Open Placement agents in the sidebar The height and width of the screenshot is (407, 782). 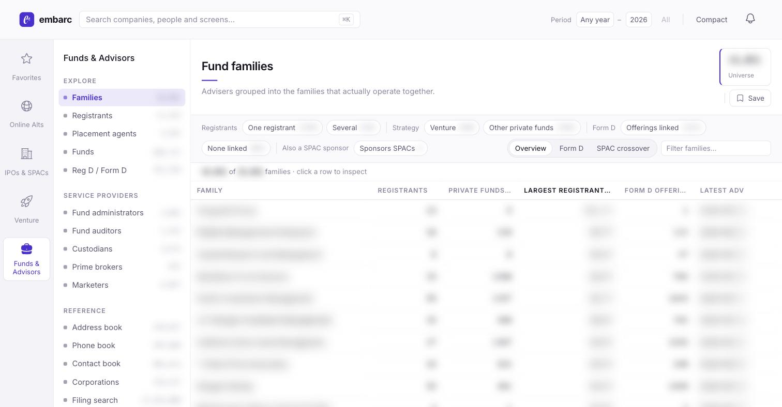[122, 134]
